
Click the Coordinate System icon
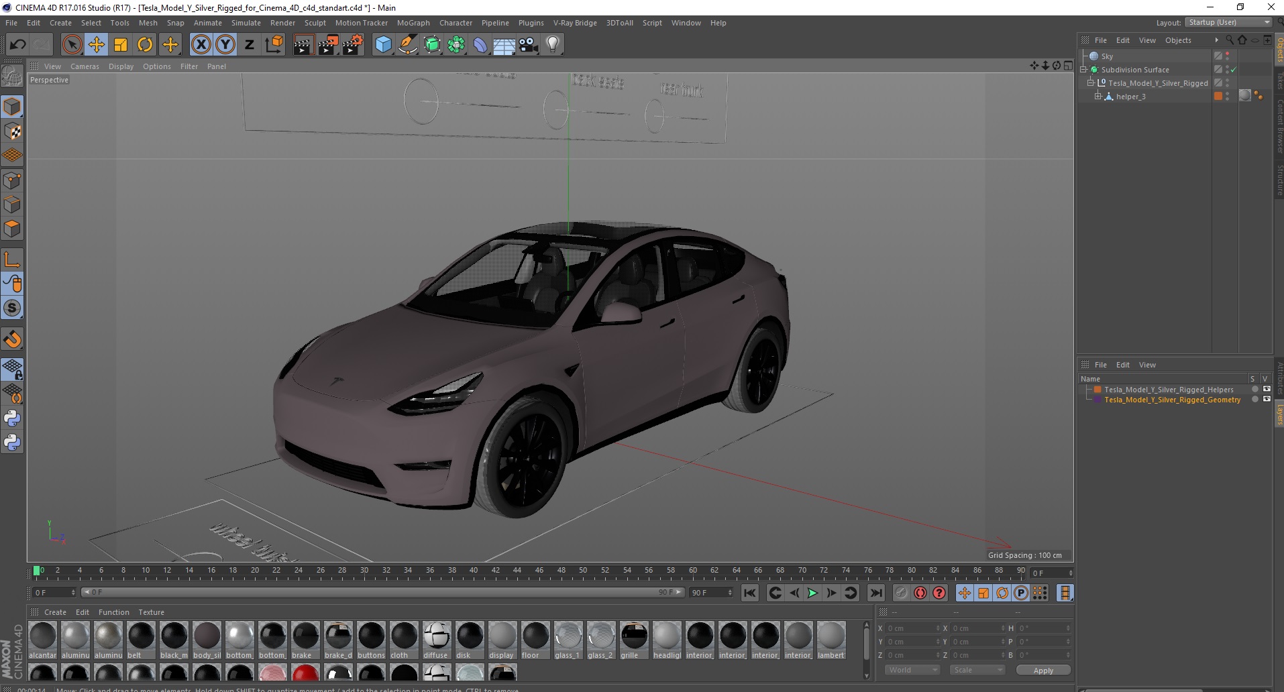point(274,45)
